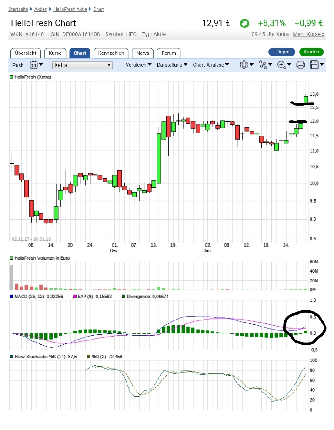
Task: Expand the save dropdown arrow
Action: click(322, 65)
